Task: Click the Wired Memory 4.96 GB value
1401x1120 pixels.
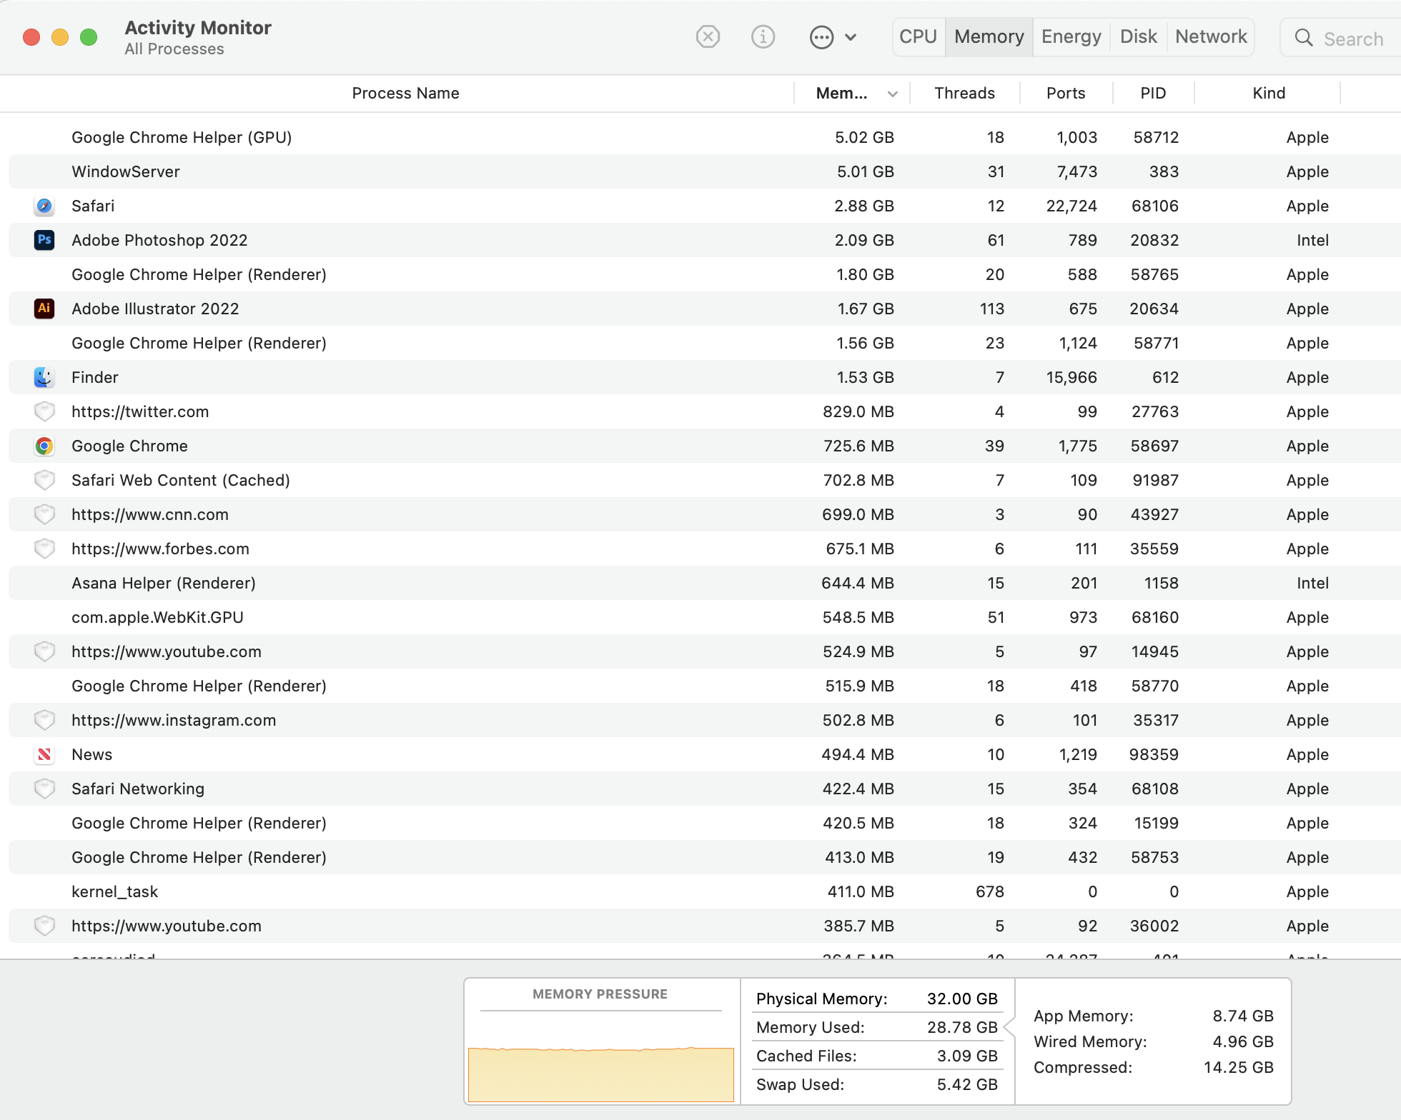Action: [x=1243, y=1042]
